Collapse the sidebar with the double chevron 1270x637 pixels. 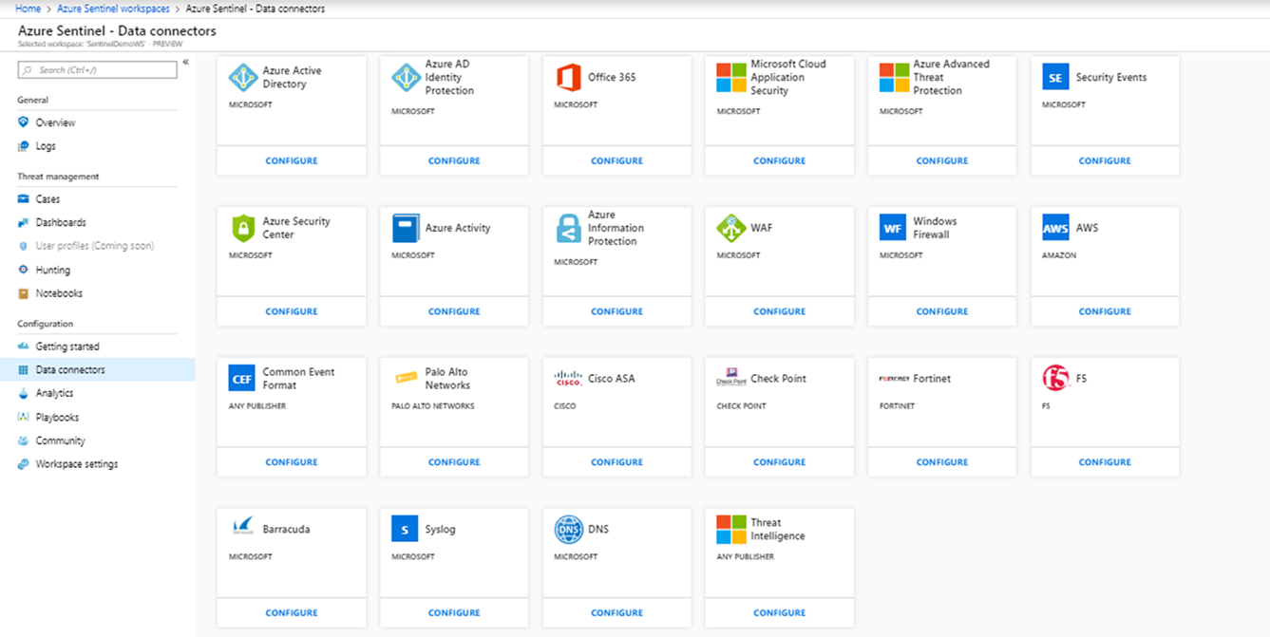point(186,62)
